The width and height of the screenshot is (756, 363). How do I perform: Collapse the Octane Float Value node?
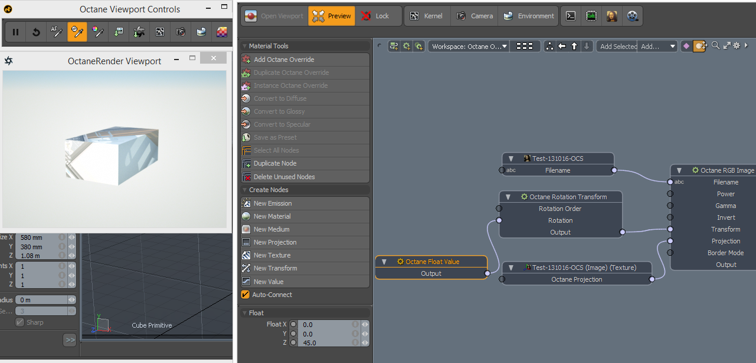(384, 262)
